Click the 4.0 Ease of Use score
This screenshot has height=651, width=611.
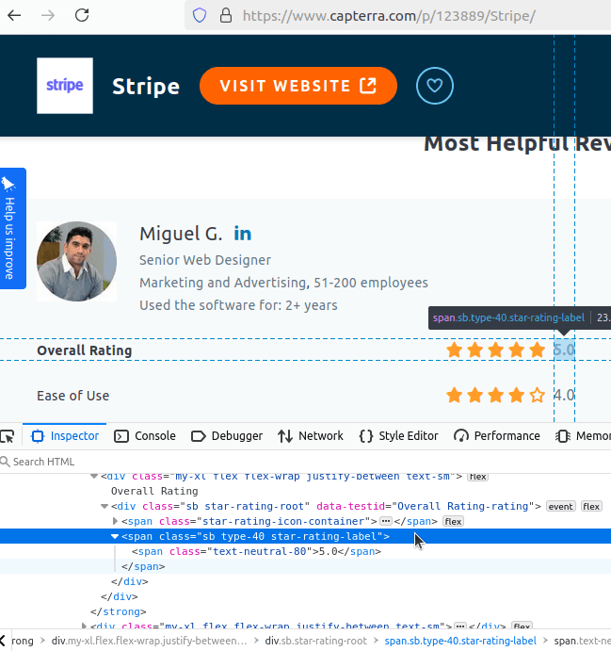pos(564,396)
